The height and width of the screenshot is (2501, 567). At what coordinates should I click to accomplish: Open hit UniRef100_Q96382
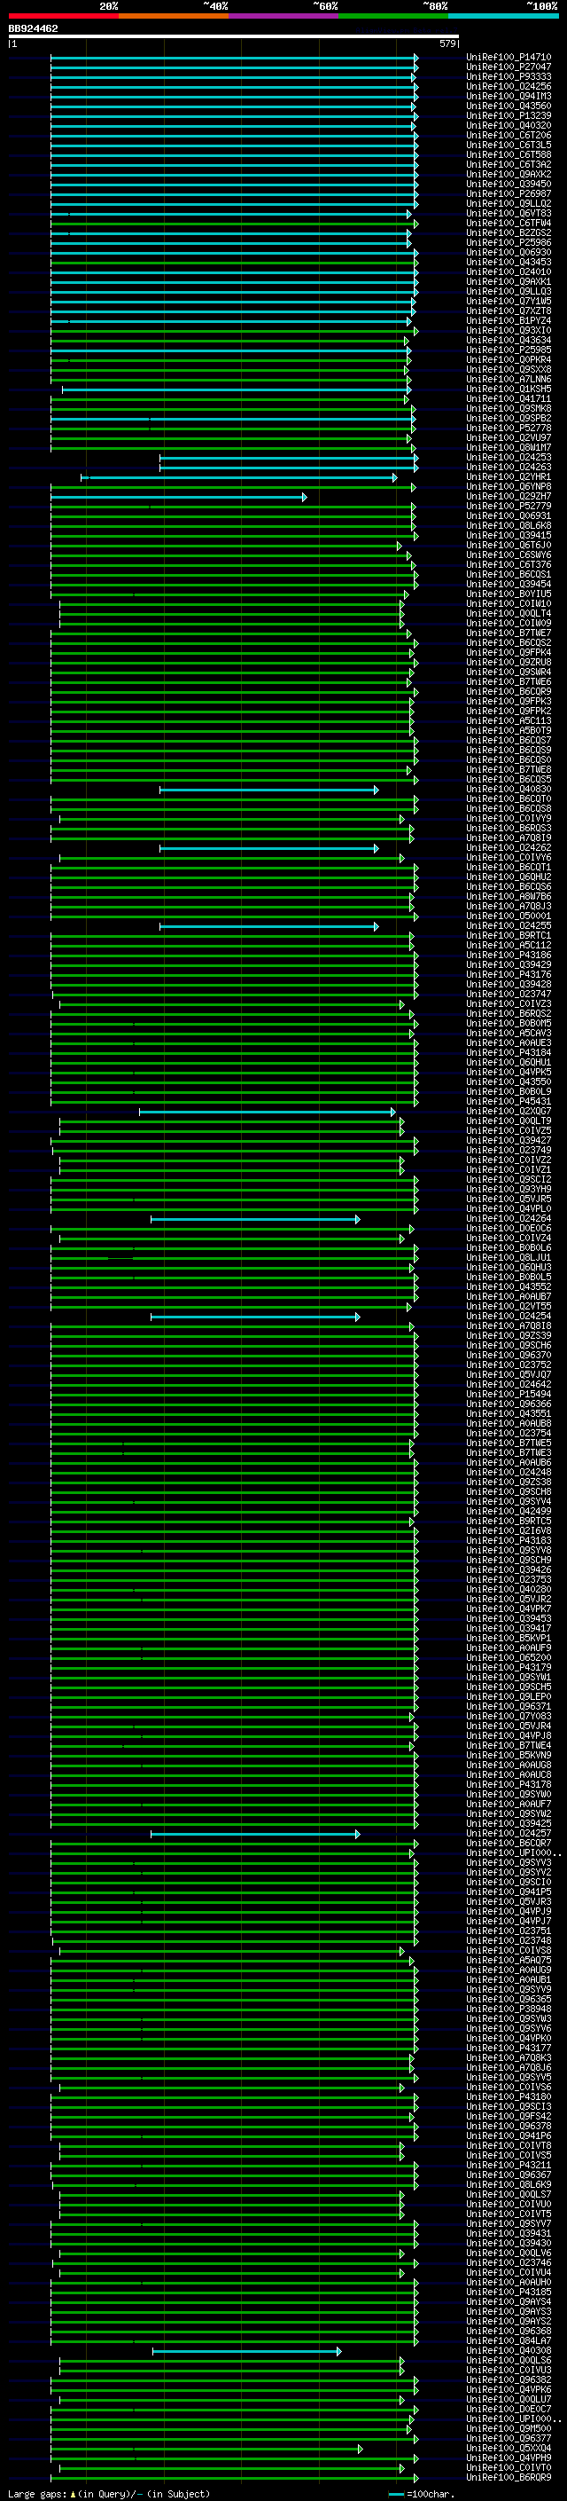508,2380
